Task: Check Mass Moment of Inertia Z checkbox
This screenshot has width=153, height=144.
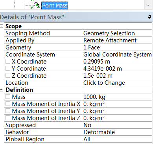Action: [8, 118]
